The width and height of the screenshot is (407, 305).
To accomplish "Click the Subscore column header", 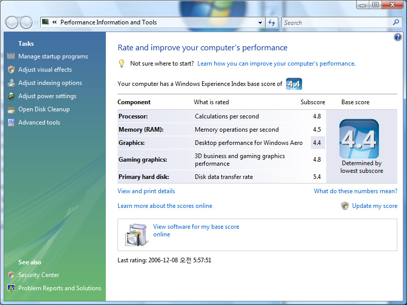I will pos(313,102).
